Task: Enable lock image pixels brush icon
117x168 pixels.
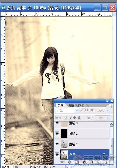Action: (x=70, y=118)
